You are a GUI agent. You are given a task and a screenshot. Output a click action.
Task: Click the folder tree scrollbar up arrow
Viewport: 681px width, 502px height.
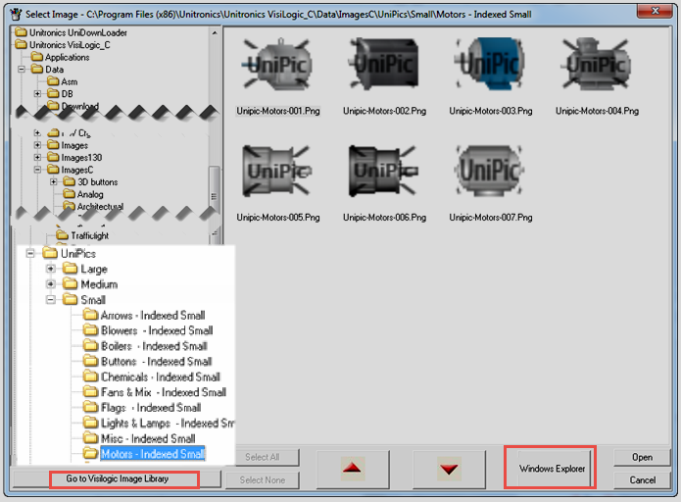coord(215,33)
